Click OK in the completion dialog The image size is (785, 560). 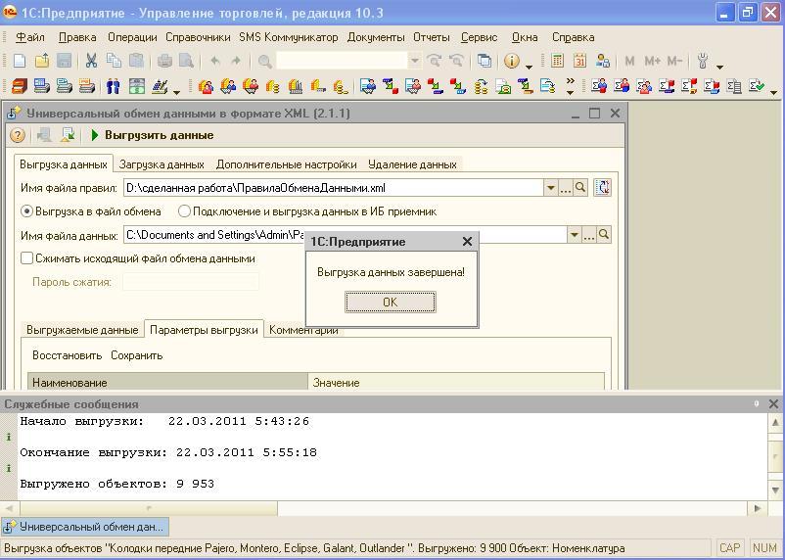[391, 303]
